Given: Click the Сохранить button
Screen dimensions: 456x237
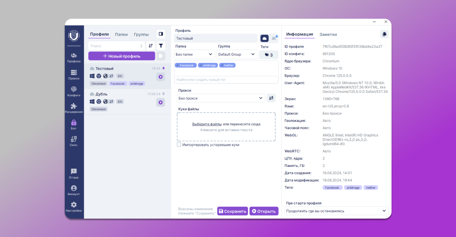Looking at the screenshot, I should tap(233, 211).
